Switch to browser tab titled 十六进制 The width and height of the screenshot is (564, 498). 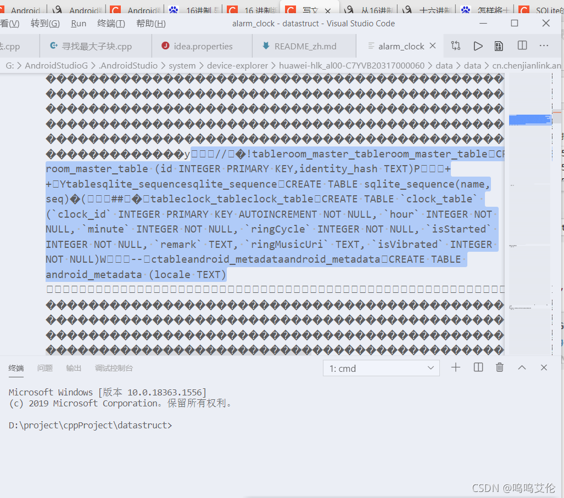coord(428,10)
